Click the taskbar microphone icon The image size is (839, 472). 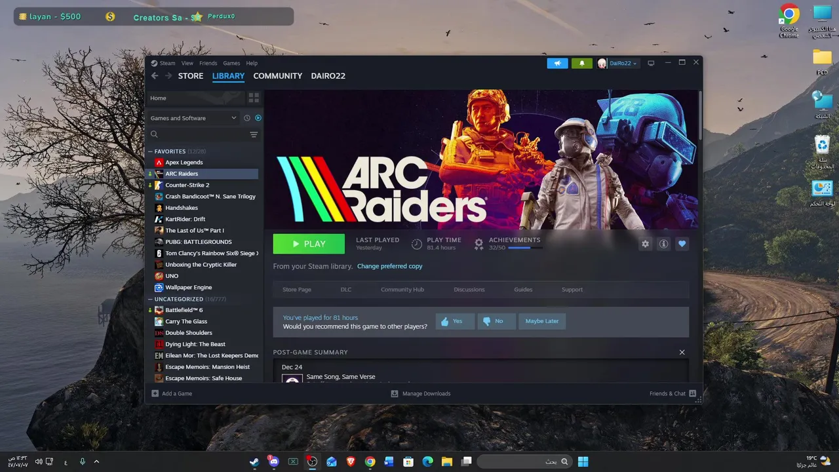coord(83,462)
